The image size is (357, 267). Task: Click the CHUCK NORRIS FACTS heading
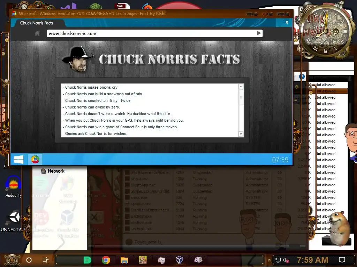[x=169, y=59]
